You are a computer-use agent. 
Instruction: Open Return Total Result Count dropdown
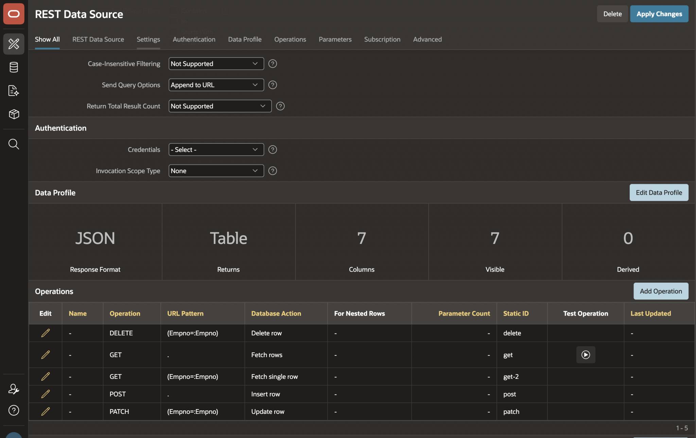(220, 106)
